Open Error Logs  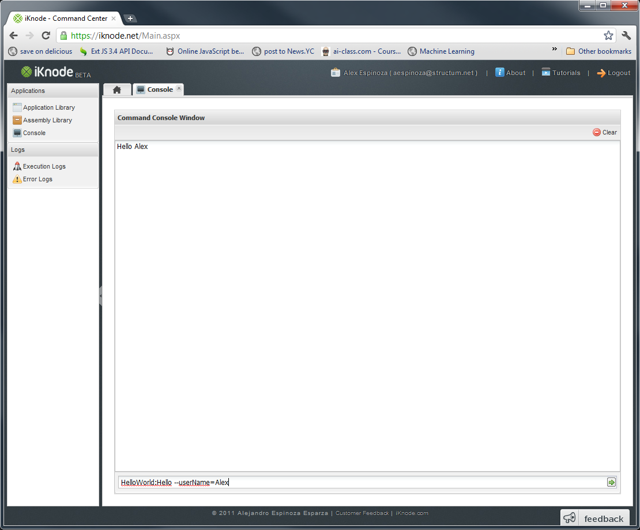37,179
